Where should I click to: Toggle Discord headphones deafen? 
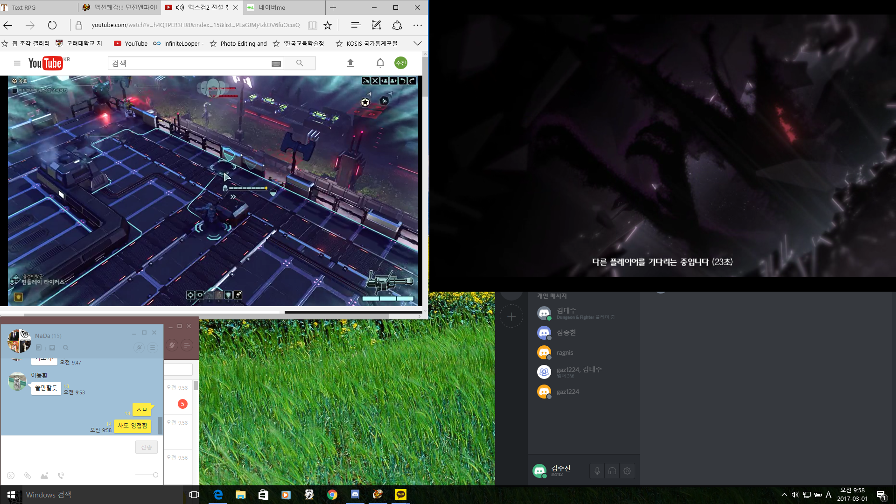point(612,471)
